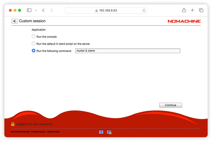
Task: Click the fullscreen display icon in footer
Action: 101,132
